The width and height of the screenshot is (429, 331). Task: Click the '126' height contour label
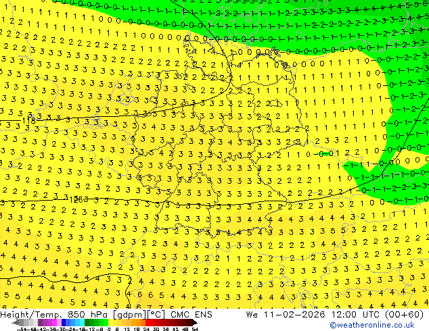[76, 200]
